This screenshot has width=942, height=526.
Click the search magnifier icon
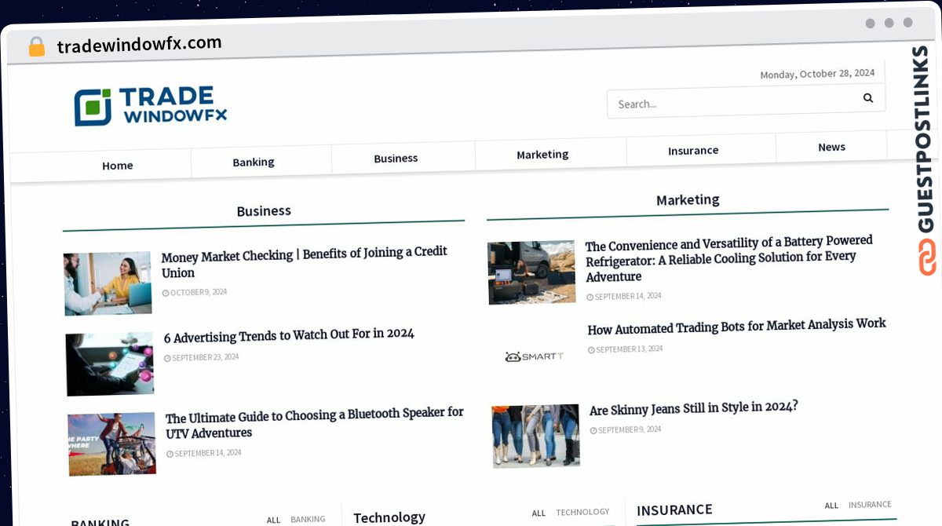tap(868, 98)
